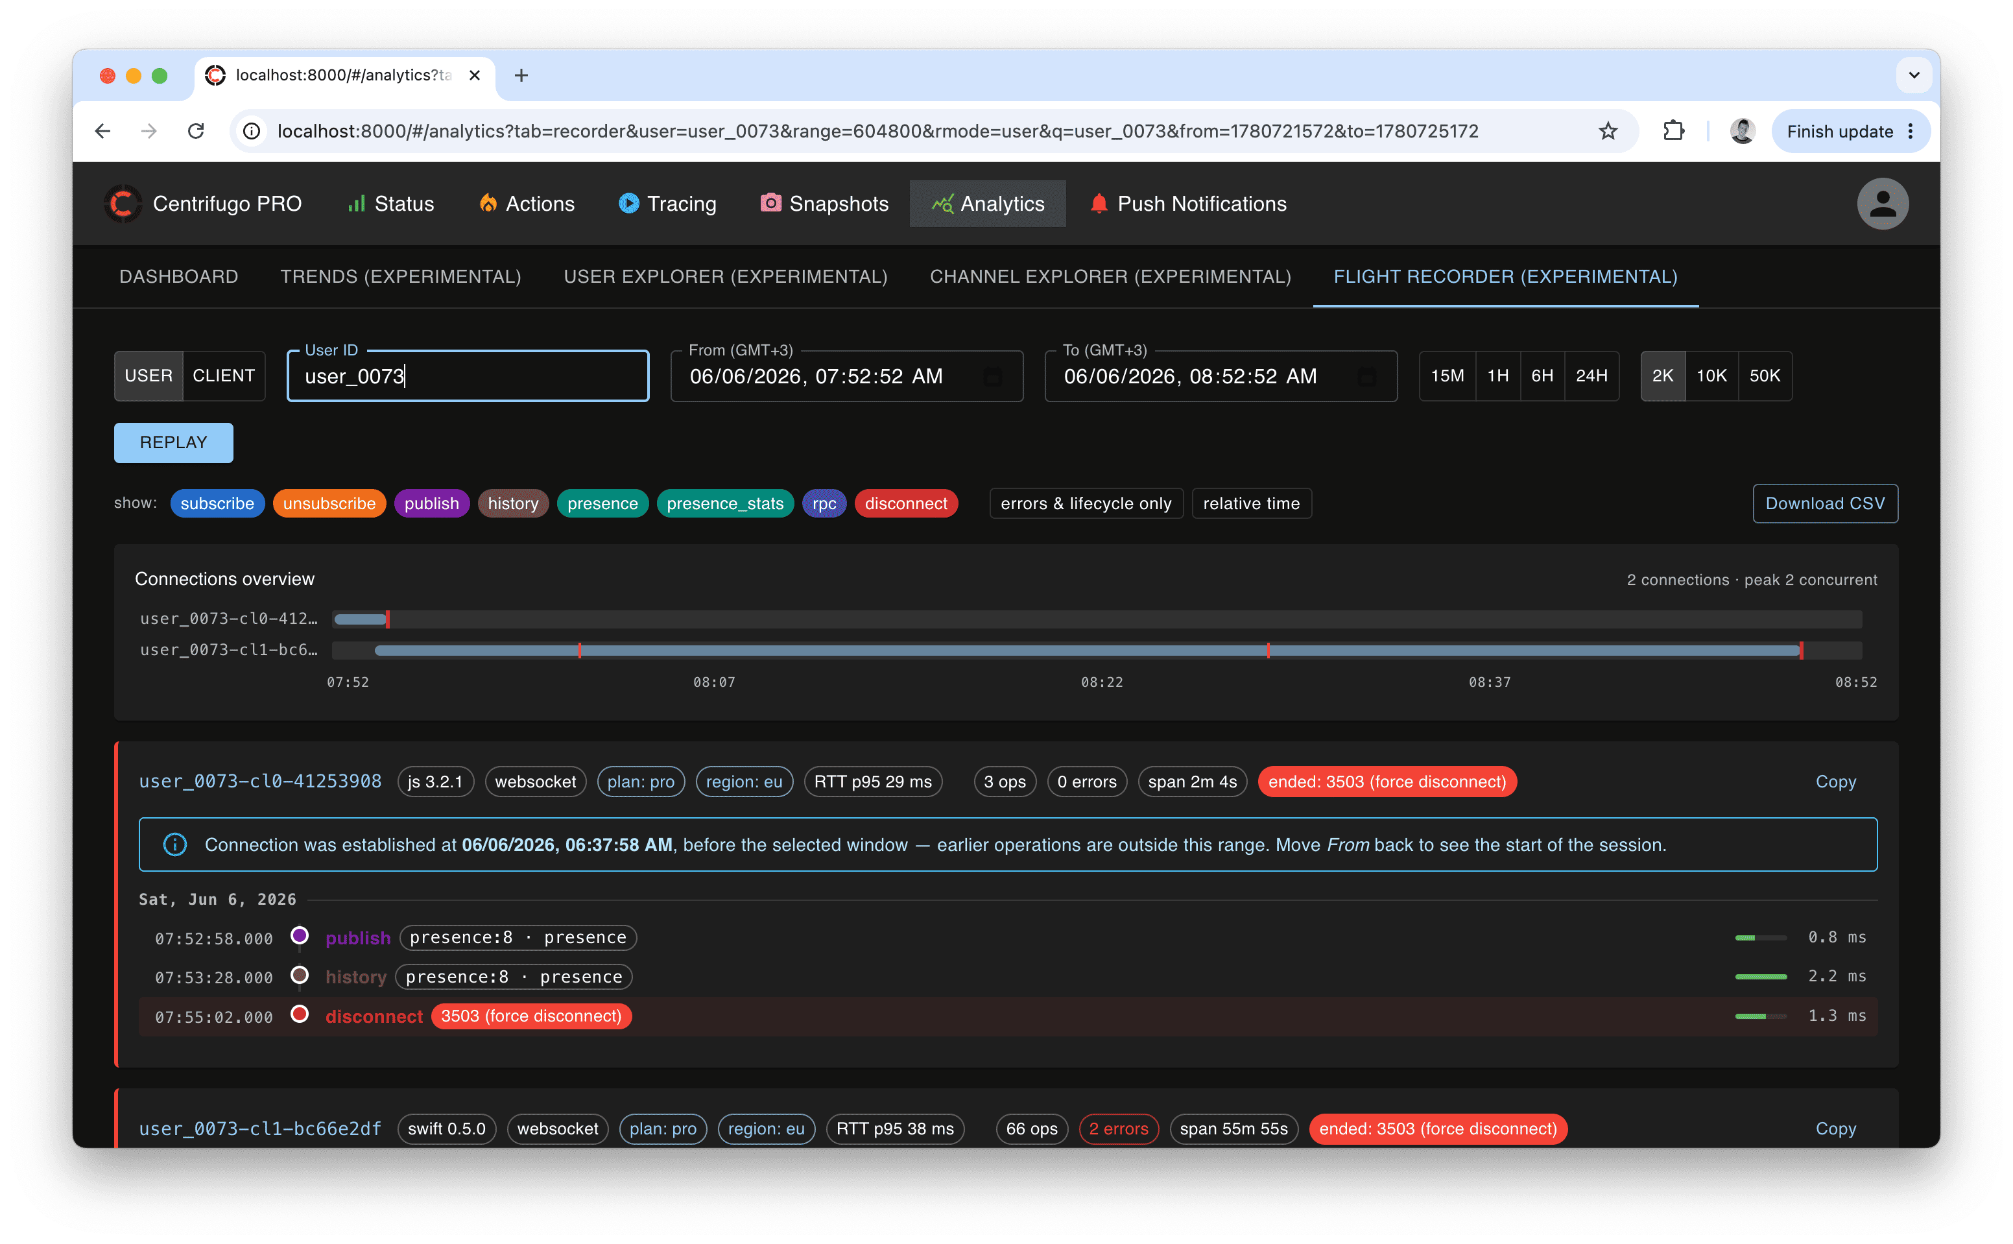The height and width of the screenshot is (1244, 2013).
Task: Click Download CSV button
Action: tap(1825, 503)
